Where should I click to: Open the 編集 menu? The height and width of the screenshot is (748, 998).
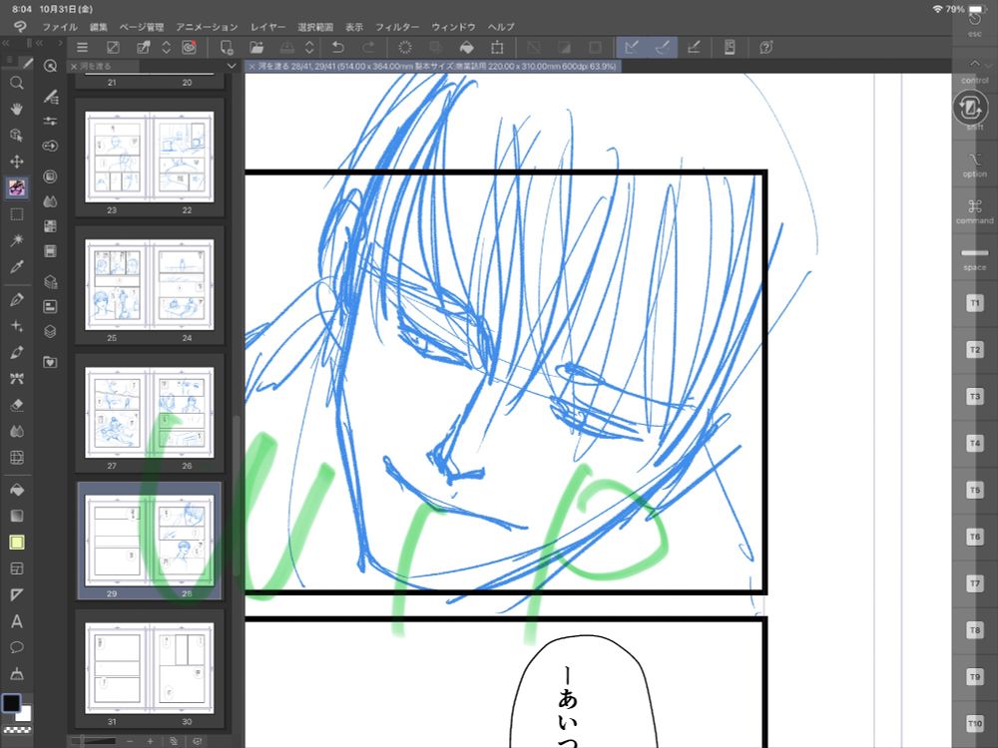(x=99, y=27)
